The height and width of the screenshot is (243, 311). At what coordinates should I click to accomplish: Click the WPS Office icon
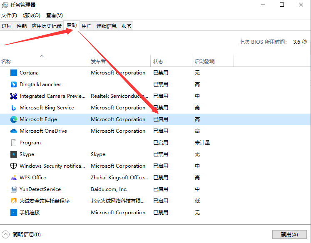pyautogui.click(x=14, y=178)
